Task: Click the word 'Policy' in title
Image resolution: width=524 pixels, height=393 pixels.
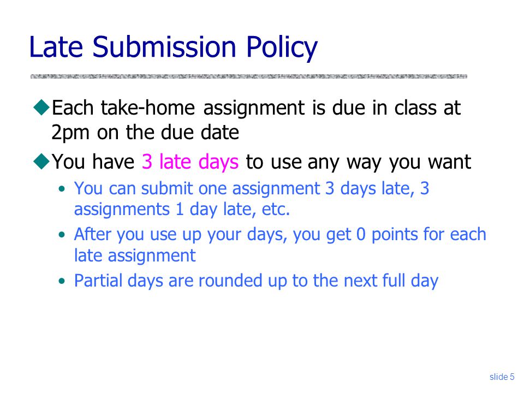Action: (x=282, y=47)
